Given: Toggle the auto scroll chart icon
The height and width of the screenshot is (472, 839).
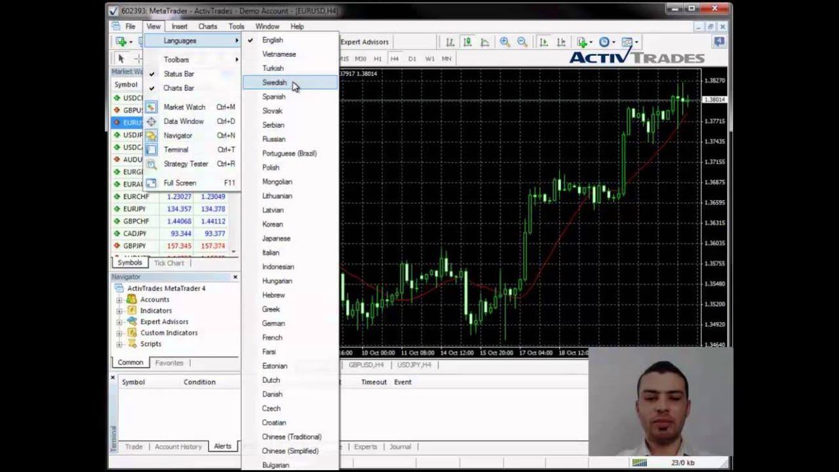Looking at the screenshot, I should (x=543, y=42).
